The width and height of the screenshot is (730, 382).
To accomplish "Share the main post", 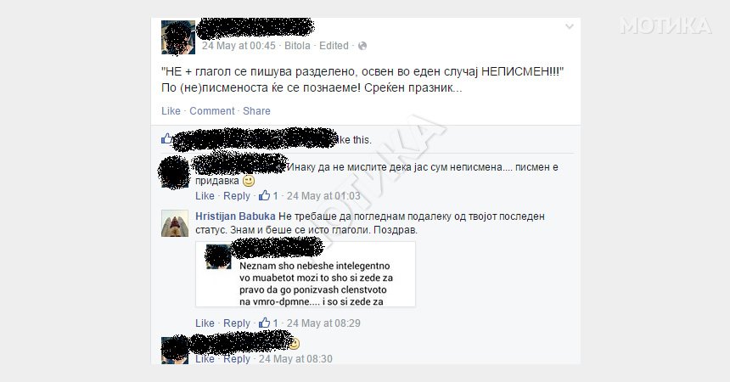I will (x=256, y=111).
